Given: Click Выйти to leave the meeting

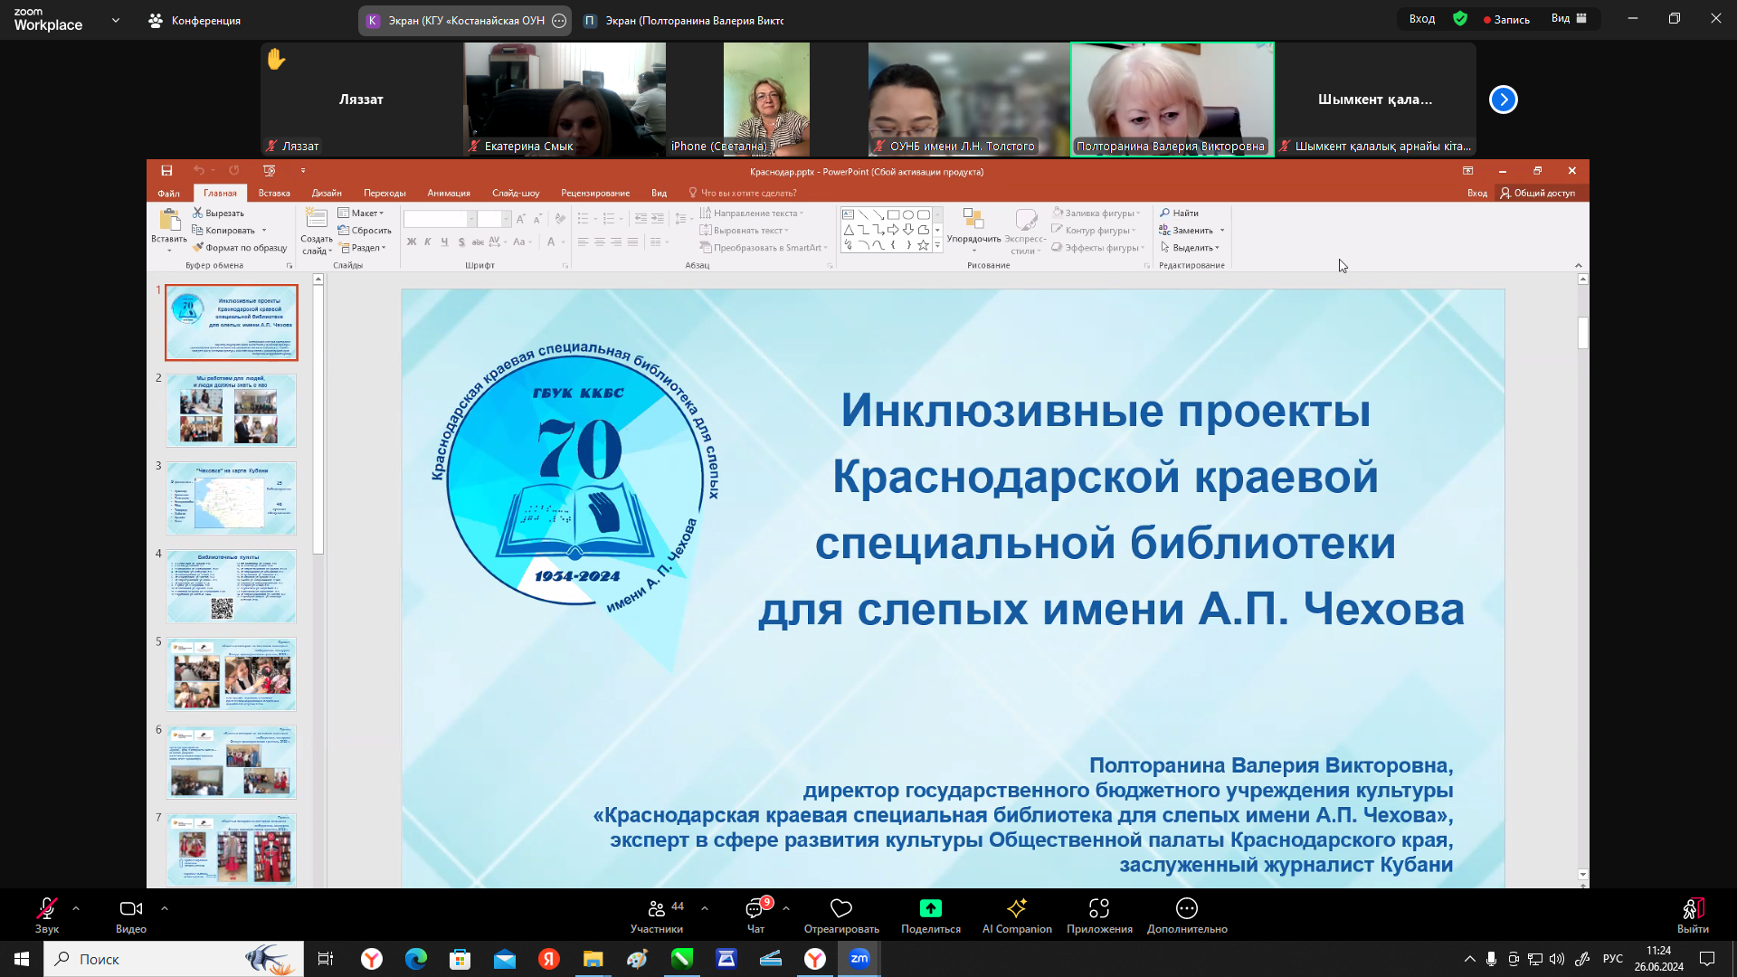Looking at the screenshot, I should [1693, 915].
